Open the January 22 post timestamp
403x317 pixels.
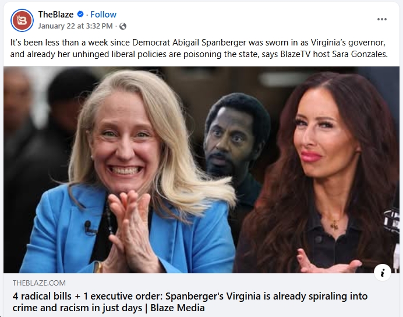pos(75,26)
